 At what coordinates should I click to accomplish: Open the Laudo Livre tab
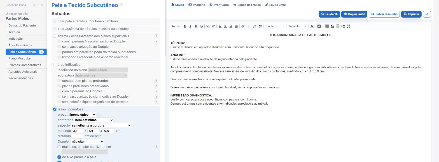(x=275, y=5)
